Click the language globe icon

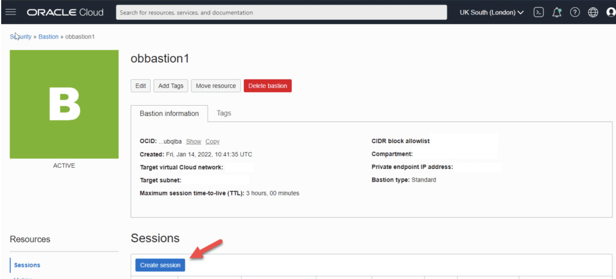(593, 12)
